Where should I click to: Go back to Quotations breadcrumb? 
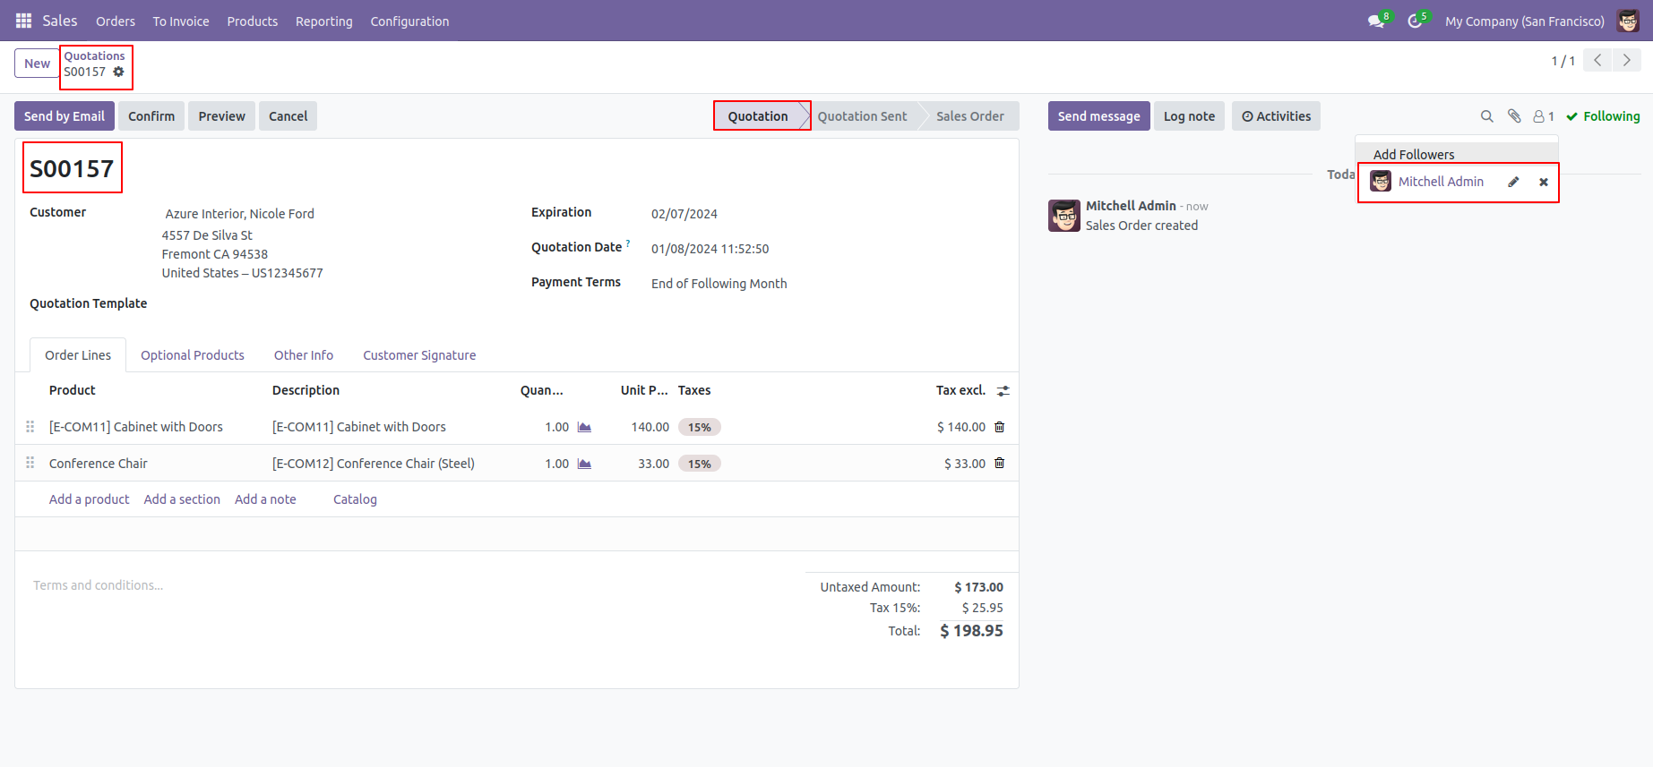(94, 55)
